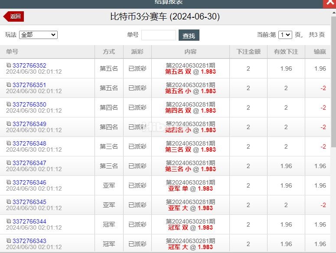Click the bet text 亚军 单 @ 1.983

pyautogui.click(x=190, y=188)
